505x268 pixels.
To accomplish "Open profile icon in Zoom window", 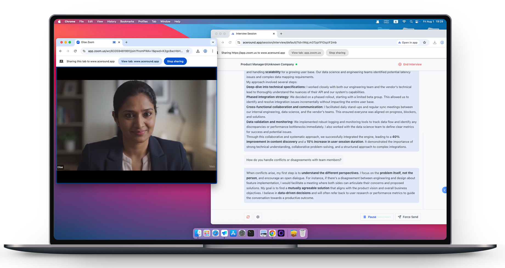I will click(205, 51).
